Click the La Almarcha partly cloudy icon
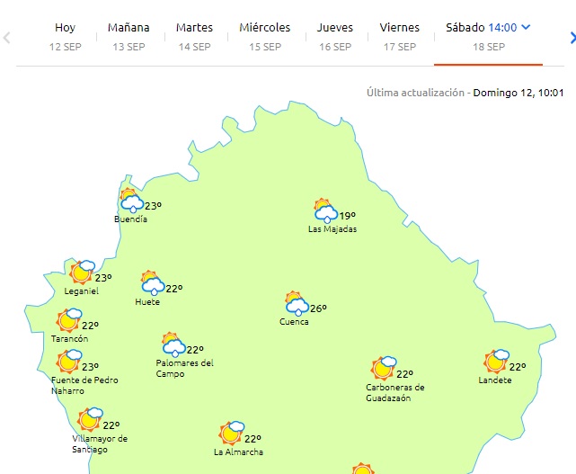576x474 pixels. coord(232,434)
